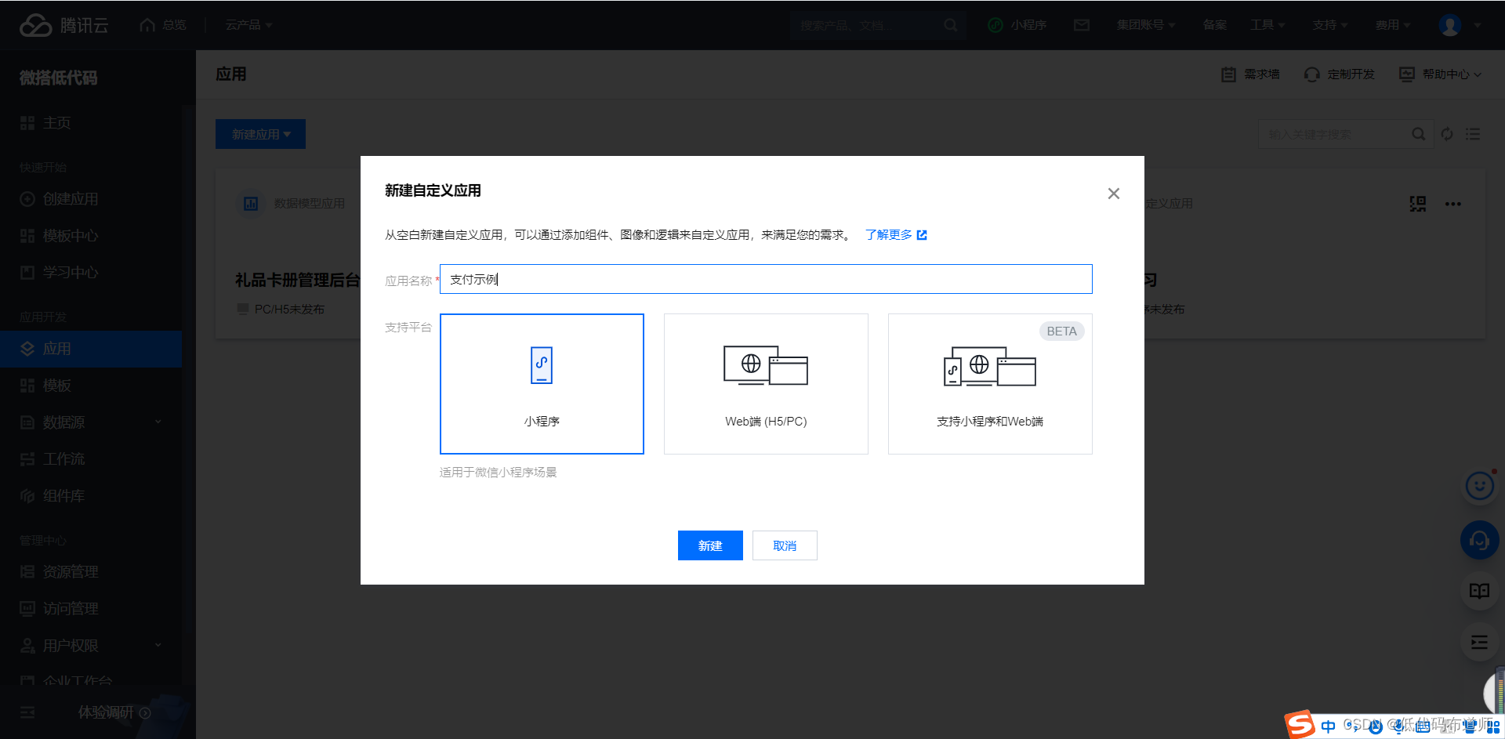Open 备案 in the top bar

pyautogui.click(x=1214, y=25)
